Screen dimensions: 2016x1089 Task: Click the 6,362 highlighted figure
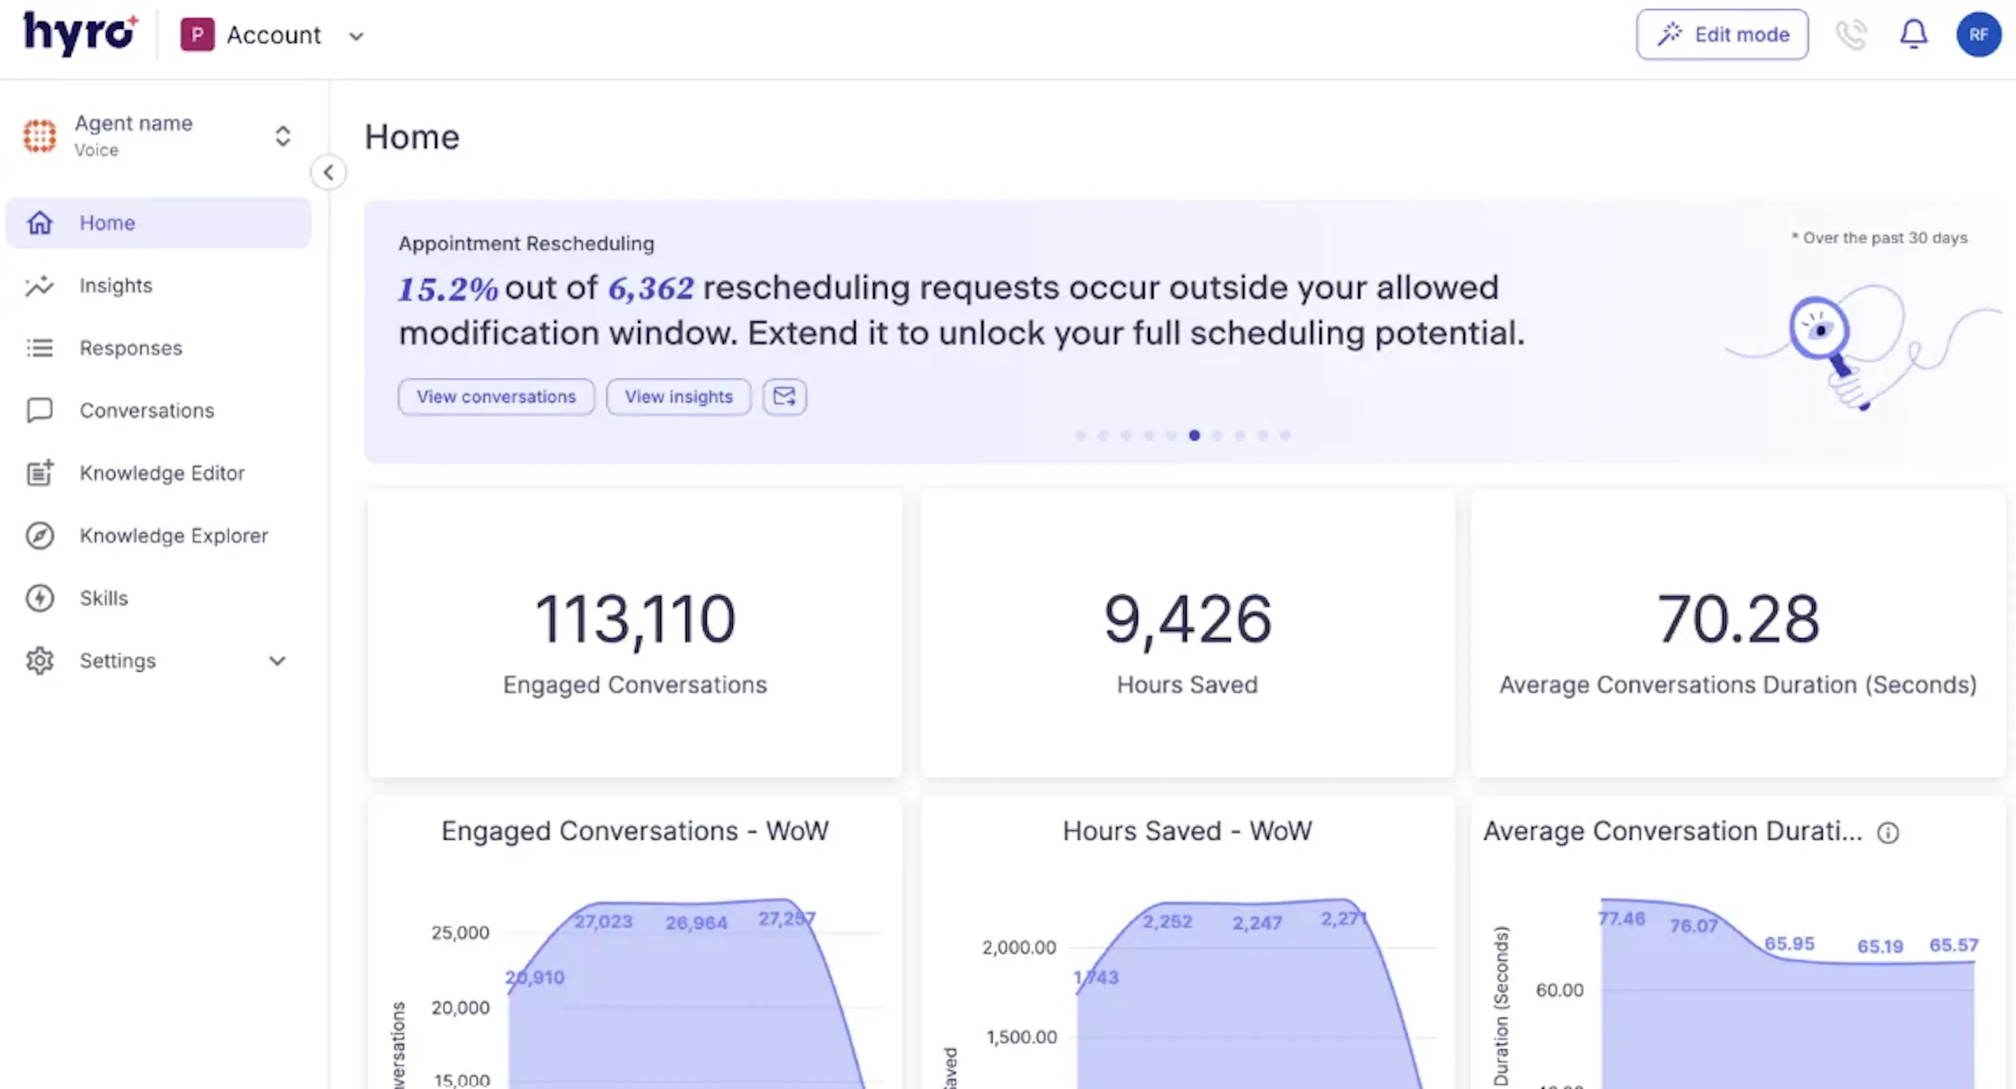pyautogui.click(x=651, y=289)
